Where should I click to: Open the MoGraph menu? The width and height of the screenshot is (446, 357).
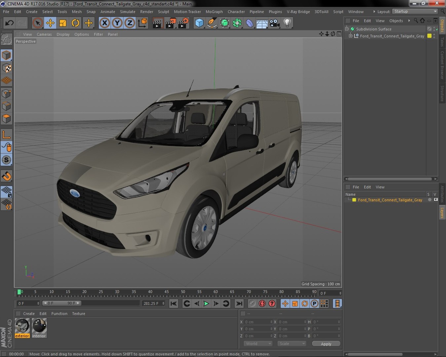[214, 12]
